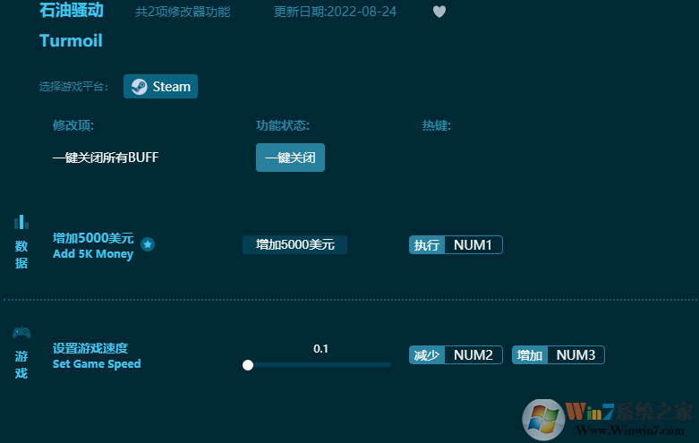
Task: Click the 一键关闭 button
Action: [x=290, y=158]
